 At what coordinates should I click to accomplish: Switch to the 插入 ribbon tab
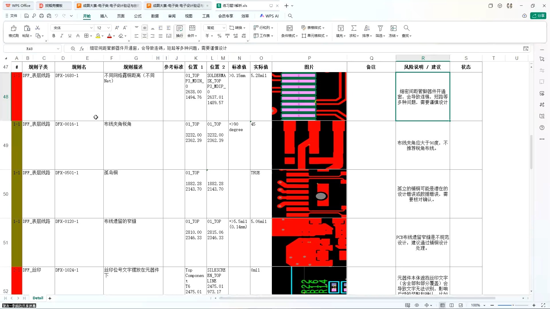(x=104, y=16)
